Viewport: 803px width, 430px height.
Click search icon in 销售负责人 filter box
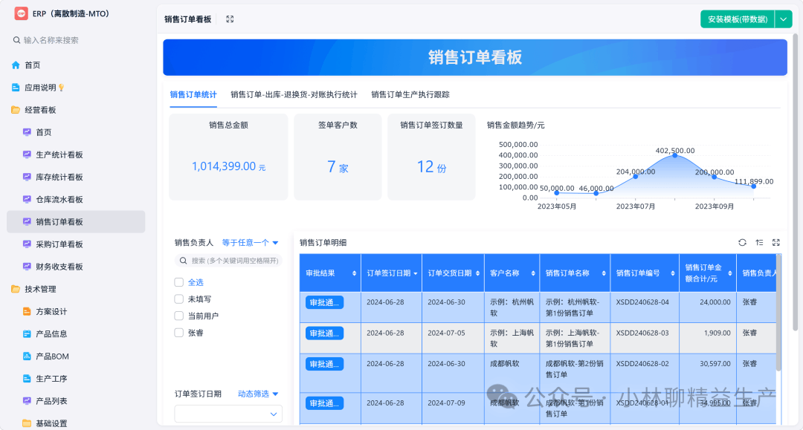(184, 261)
